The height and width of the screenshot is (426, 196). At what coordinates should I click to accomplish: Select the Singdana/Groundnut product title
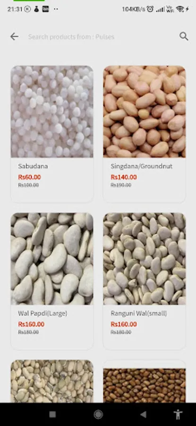[x=142, y=166]
